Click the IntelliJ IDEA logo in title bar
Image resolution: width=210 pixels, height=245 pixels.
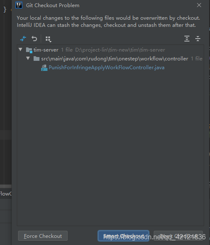[19, 5]
